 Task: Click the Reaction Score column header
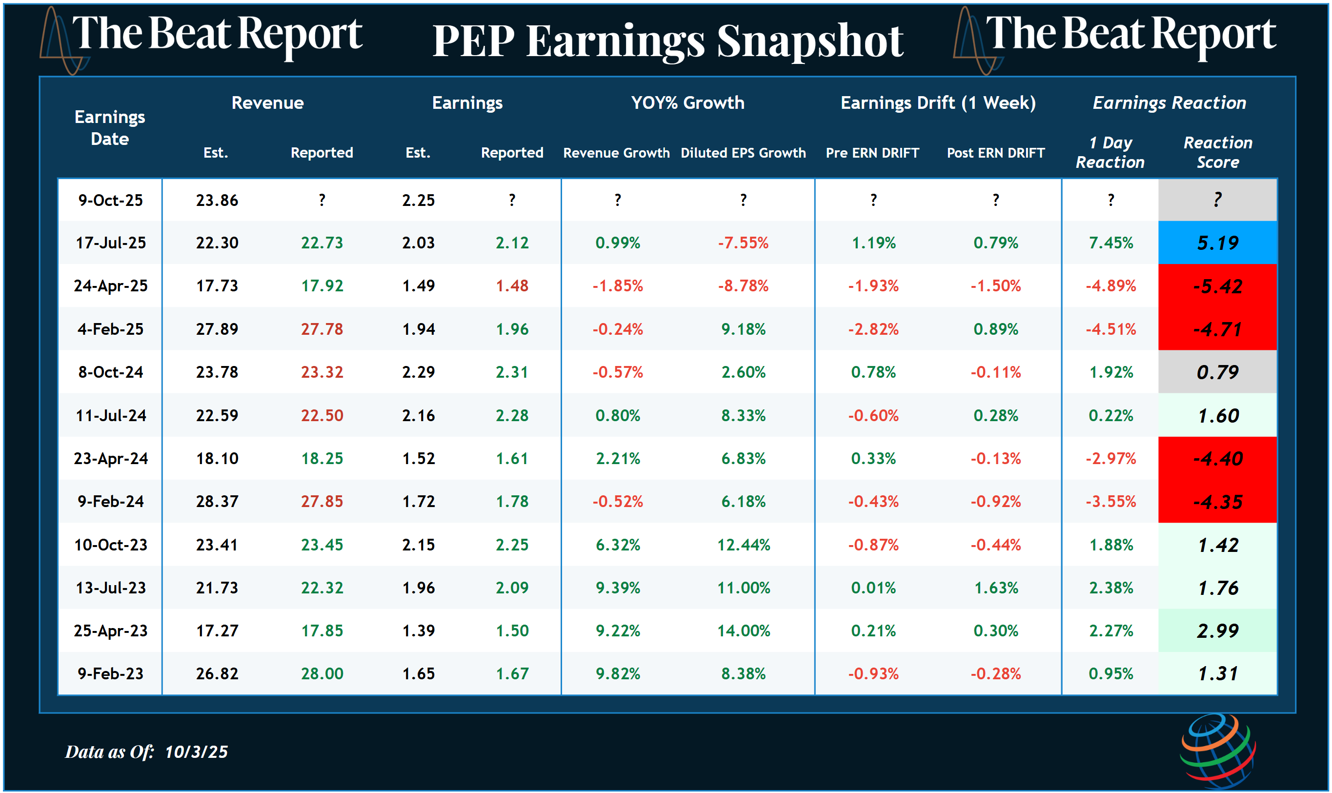1217,152
